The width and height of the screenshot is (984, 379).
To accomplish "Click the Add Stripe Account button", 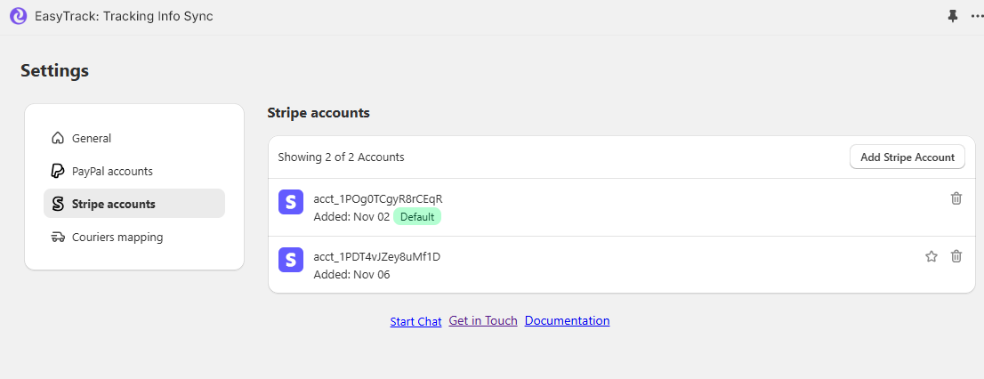I will coord(907,157).
